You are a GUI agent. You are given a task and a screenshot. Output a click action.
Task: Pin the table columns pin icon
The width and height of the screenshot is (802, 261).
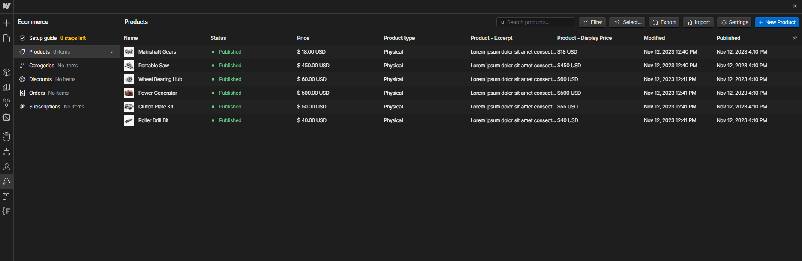[795, 38]
